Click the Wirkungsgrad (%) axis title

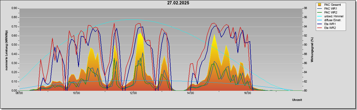pyautogui.click(x=312, y=50)
